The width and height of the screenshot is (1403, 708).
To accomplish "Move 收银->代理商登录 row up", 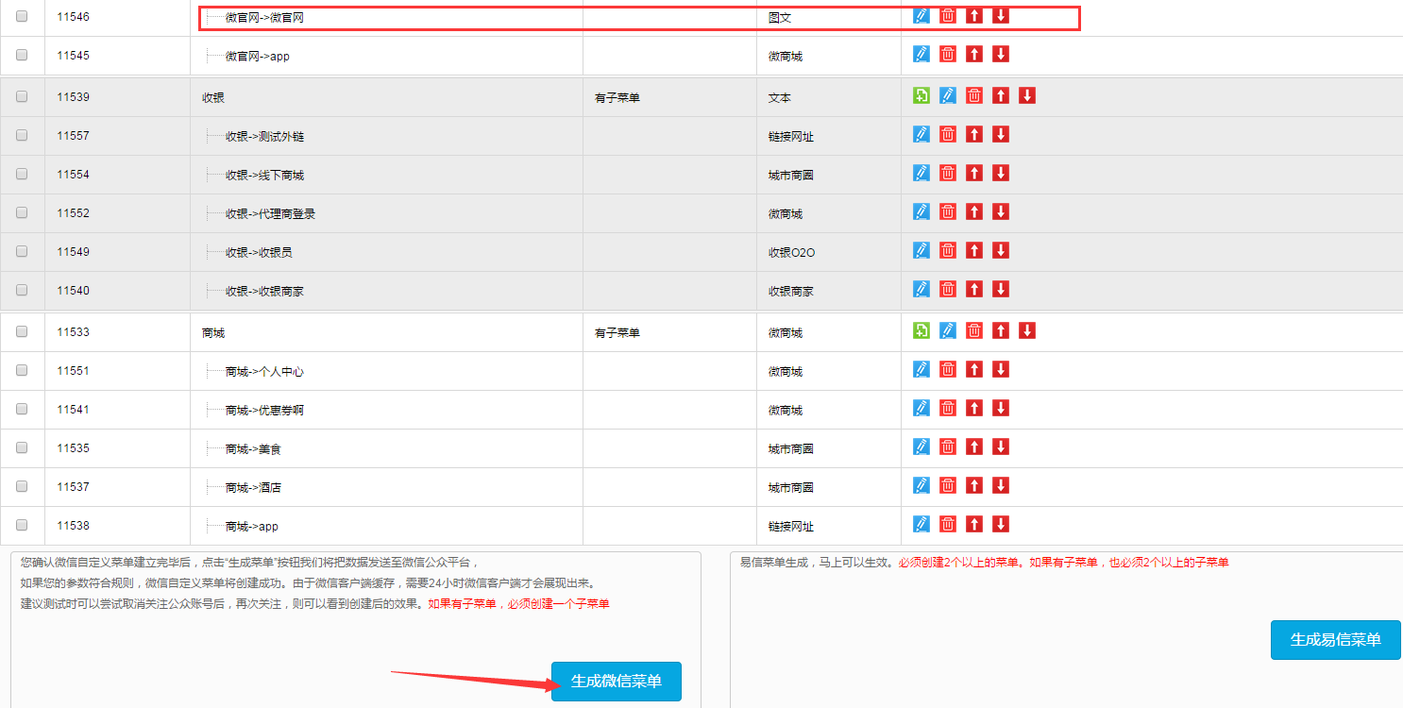I will (974, 211).
